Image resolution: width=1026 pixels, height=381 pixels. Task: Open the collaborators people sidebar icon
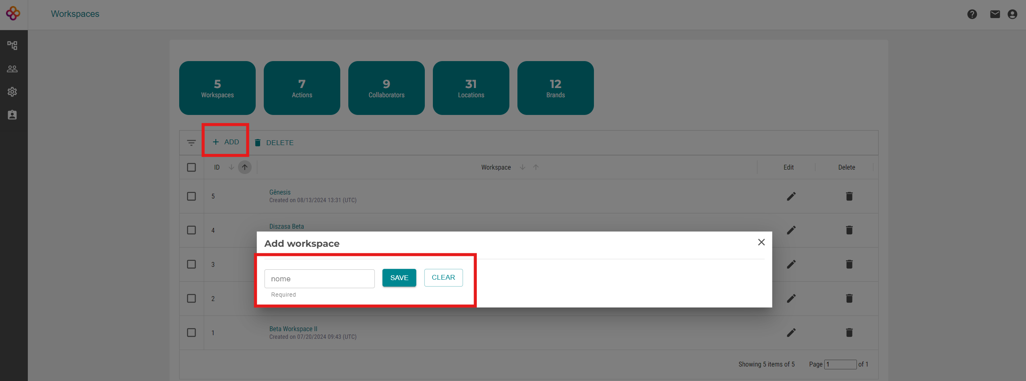[x=12, y=69]
